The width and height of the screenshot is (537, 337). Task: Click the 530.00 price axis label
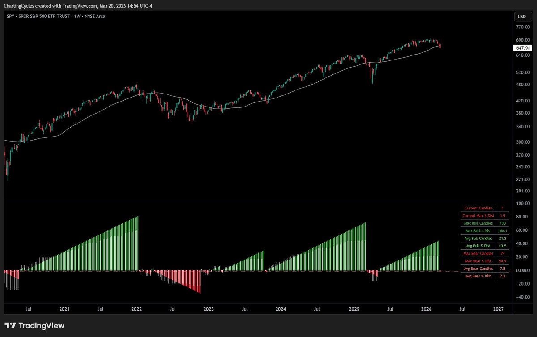tap(523, 73)
